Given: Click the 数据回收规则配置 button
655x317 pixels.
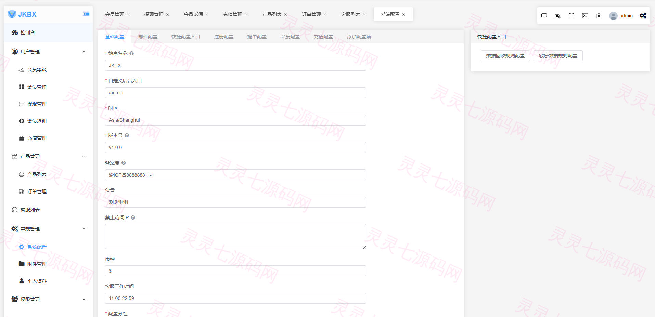Looking at the screenshot, I should tap(505, 56).
